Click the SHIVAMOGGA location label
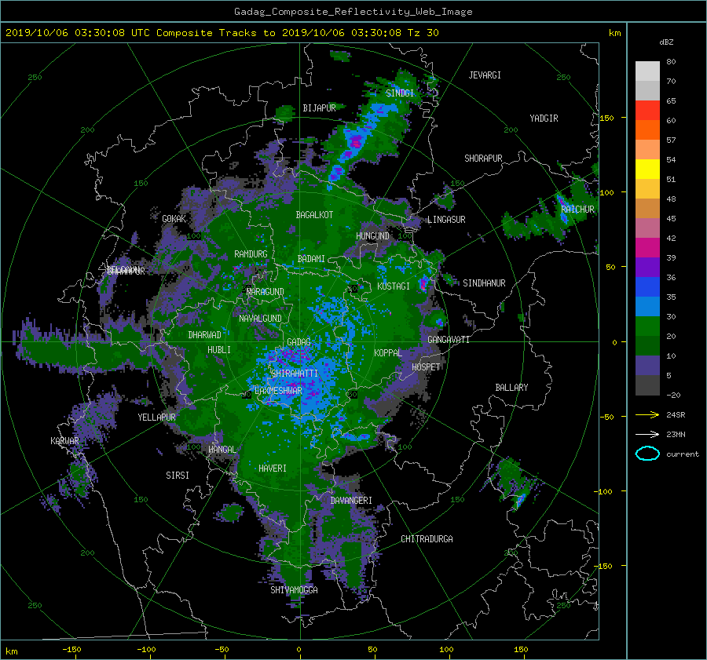Image resolution: width=707 pixels, height=660 pixels. click(x=294, y=590)
